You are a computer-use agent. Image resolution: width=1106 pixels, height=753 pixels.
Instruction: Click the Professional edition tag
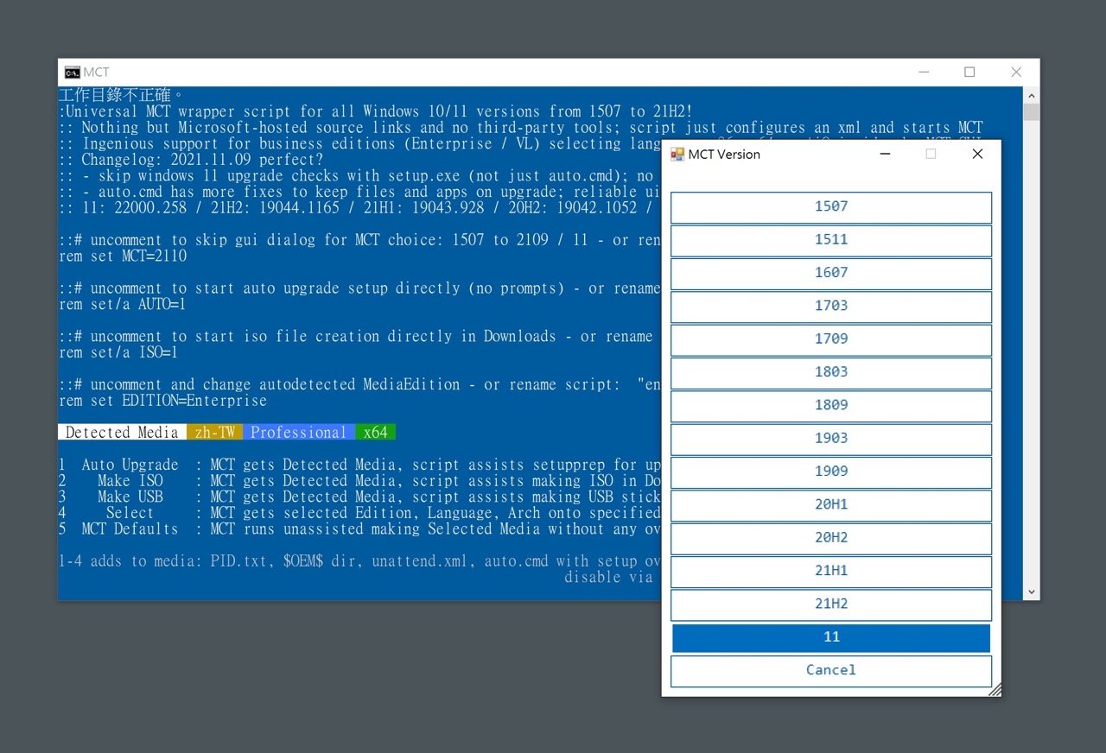pos(299,433)
